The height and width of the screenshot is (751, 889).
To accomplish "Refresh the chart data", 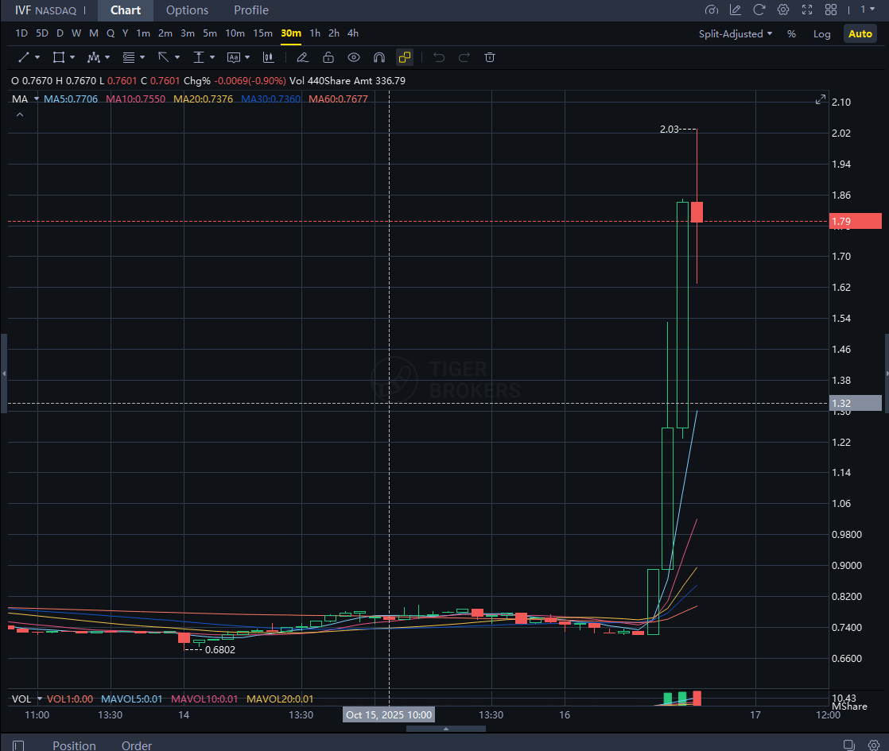I will (x=760, y=10).
